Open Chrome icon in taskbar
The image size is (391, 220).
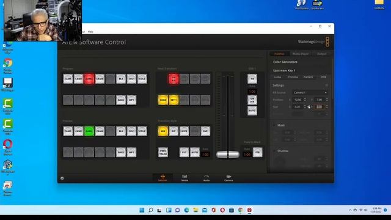[x=240, y=210]
